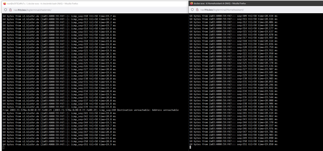This screenshot has height=151, width=323.
Task: Select HomeAssistant line seq=313 time=20.128 ms
Action: point(234,25)
